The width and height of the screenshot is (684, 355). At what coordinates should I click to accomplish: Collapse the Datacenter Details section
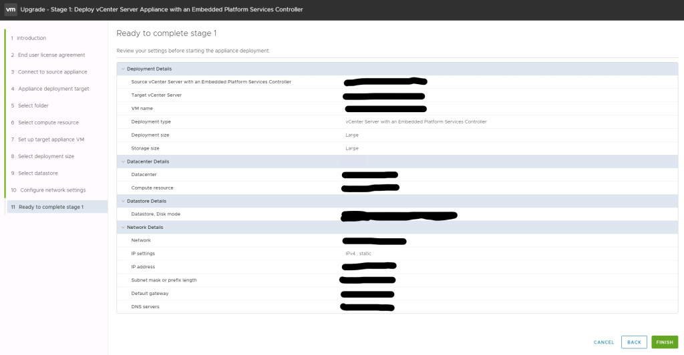[x=123, y=161]
